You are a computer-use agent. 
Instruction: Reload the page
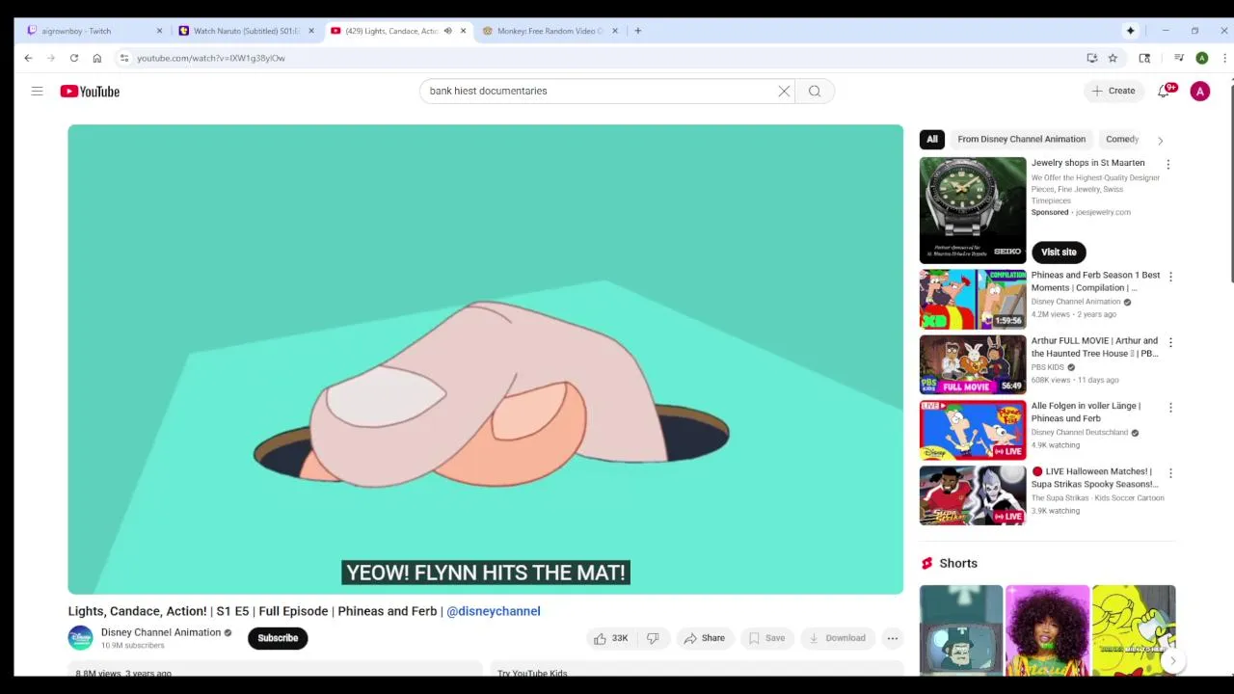(x=73, y=58)
